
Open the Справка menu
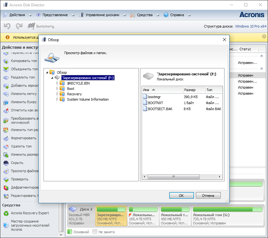click(177, 15)
